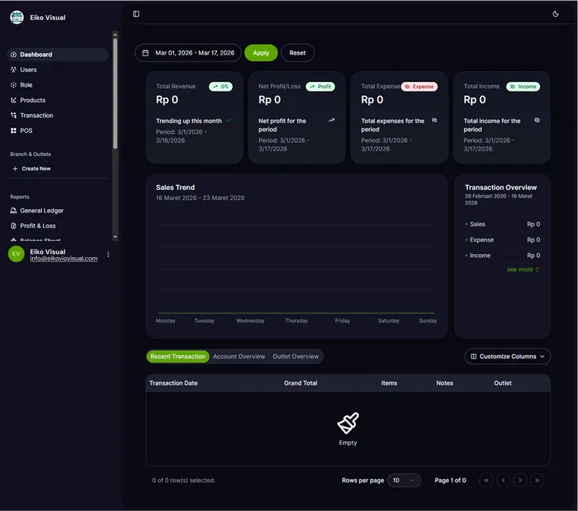Click the Items column header
The image size is (578, 511).
[x=389, y=383]
